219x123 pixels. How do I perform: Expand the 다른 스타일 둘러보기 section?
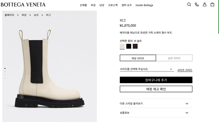point(156,104)
